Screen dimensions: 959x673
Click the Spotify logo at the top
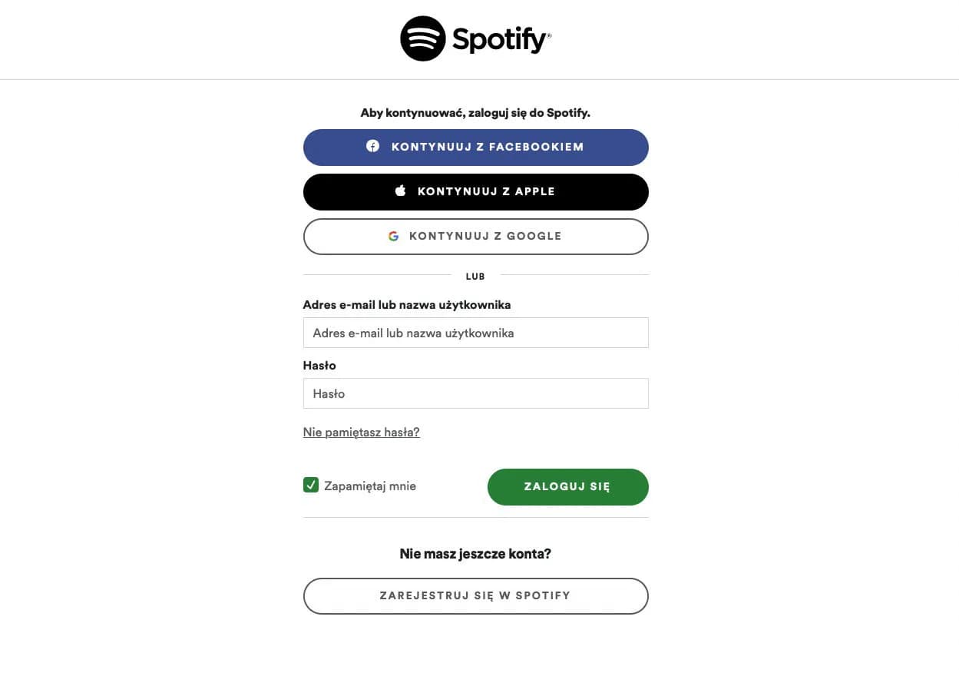pos(474,38)
